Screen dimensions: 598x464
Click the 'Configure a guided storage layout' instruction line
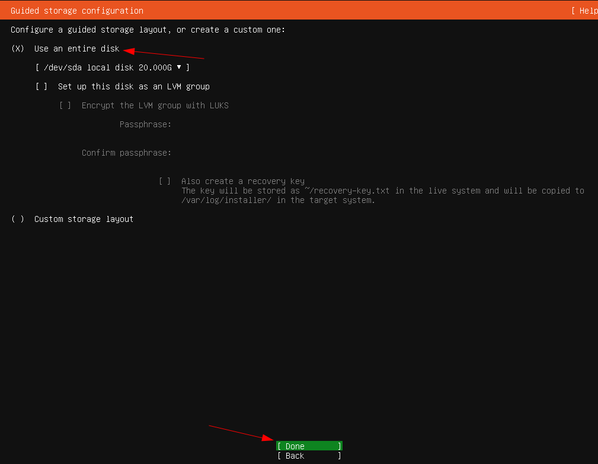click(148, 30)
